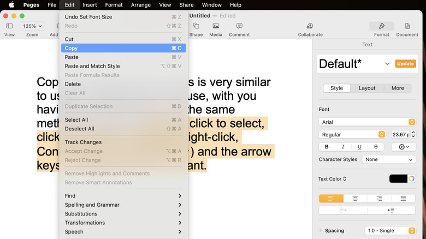Expand the Spacing section
The image size is (426, 239).
click(x=321, y=231)
